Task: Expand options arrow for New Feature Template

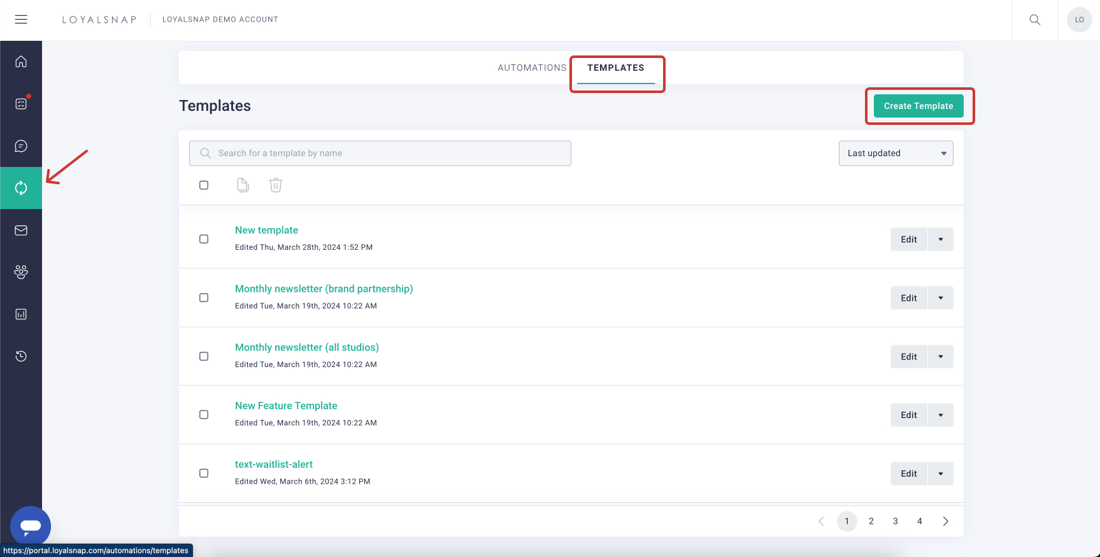Action: pos(941,415)
